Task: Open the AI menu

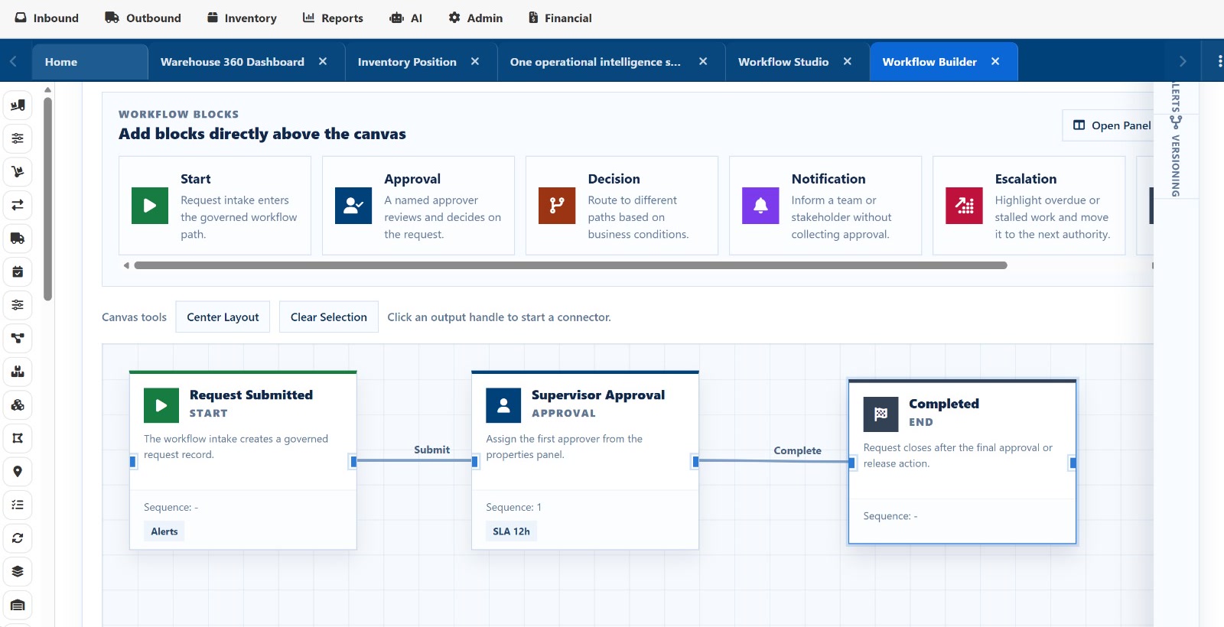Action: (406, 18)
